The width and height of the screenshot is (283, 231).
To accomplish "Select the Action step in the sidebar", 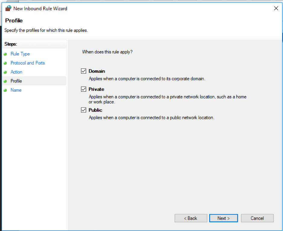I will [x=16, y=72].
